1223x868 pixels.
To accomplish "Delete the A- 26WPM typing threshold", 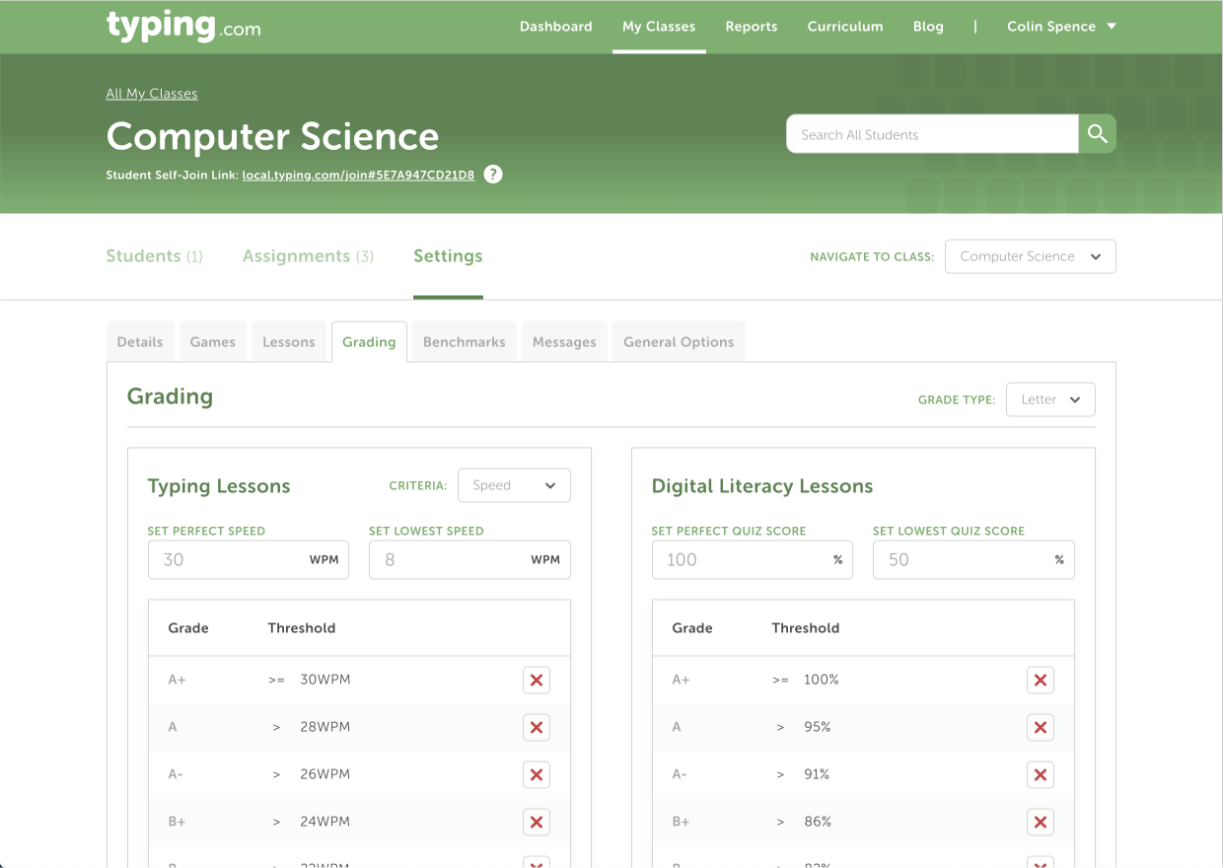I will click(537, 774).
